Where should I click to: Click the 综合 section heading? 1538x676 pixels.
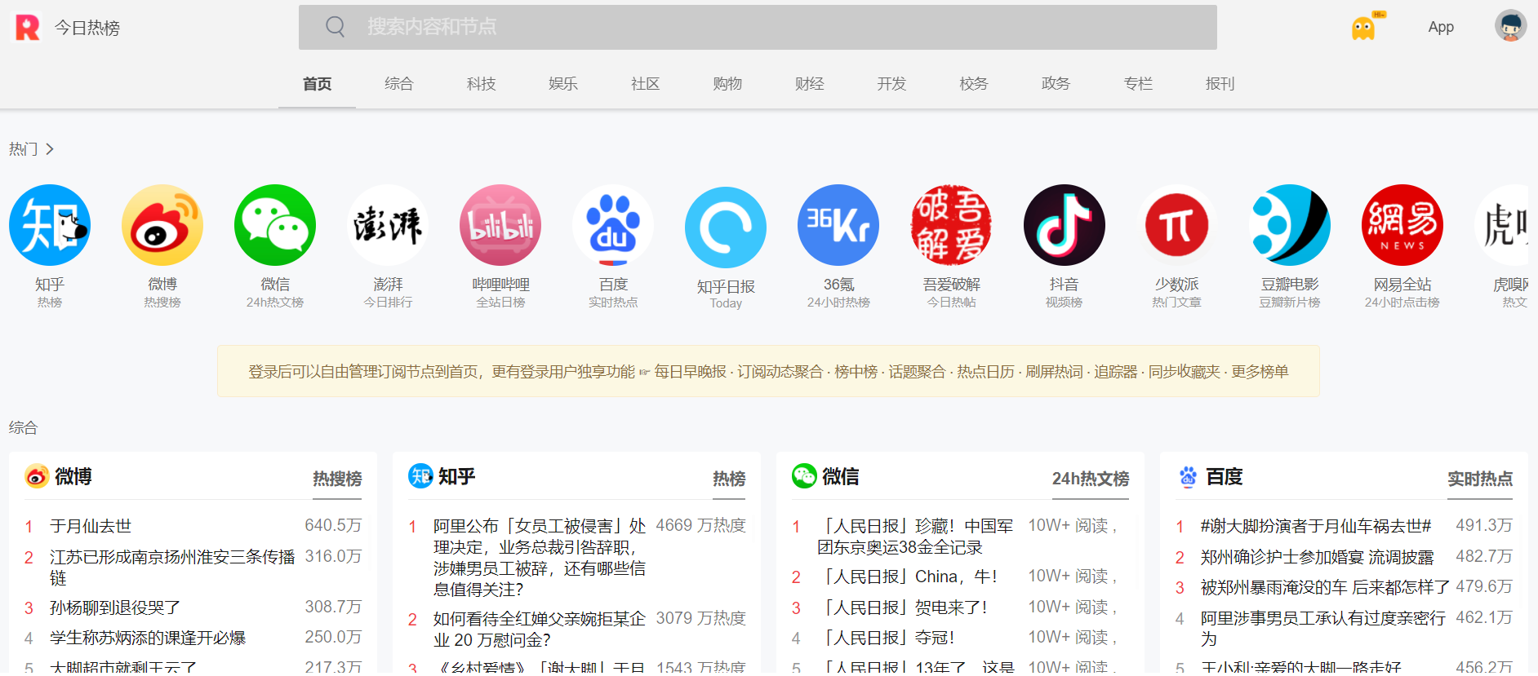pyautogui.click(x=24, y=427)
